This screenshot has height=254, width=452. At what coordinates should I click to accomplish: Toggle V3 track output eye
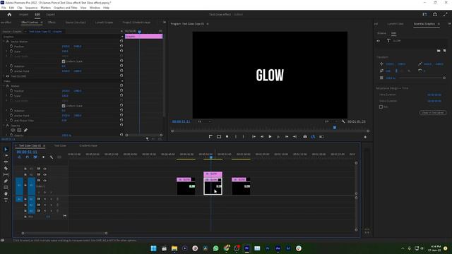click(44, 169)
